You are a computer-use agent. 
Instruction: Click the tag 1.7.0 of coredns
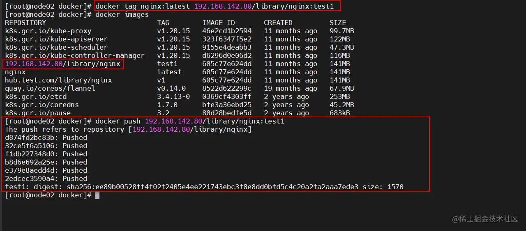tap(167, 105)
